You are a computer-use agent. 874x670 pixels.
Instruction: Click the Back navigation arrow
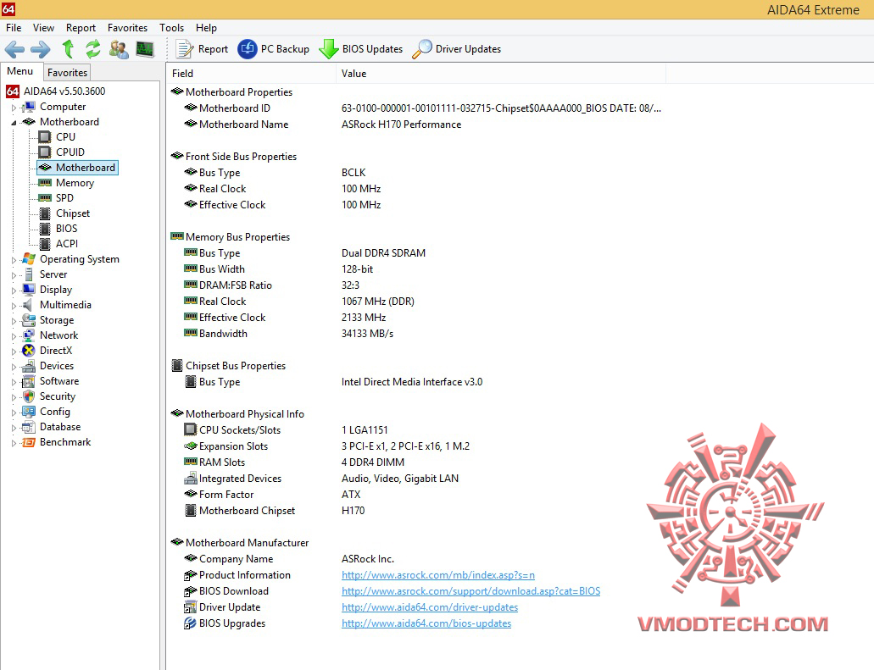(14, 50)
